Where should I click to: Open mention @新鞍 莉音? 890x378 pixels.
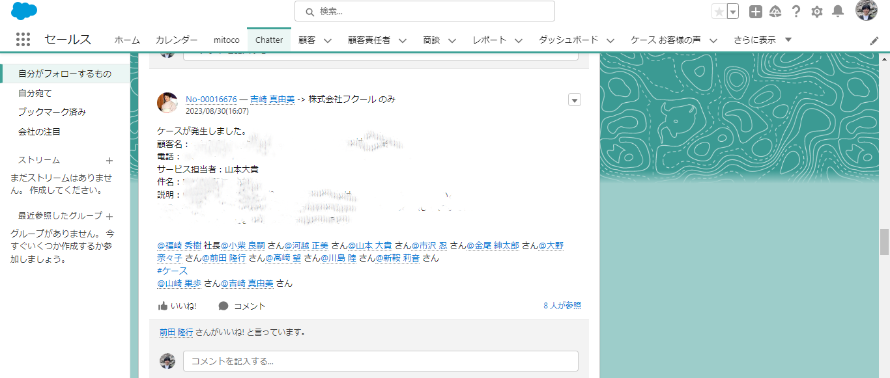pos(397,258)
